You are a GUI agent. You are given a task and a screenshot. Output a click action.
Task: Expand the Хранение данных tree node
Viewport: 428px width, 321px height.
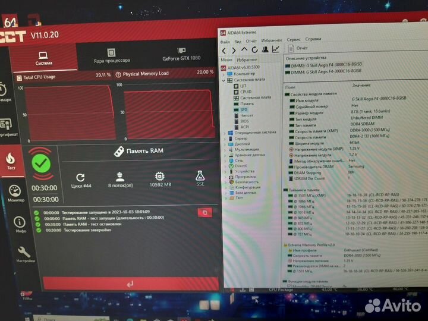pyautogui.click(x=225, y=156)
